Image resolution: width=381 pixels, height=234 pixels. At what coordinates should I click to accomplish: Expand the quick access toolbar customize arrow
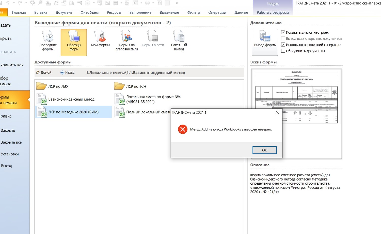[x=177, y=3]
